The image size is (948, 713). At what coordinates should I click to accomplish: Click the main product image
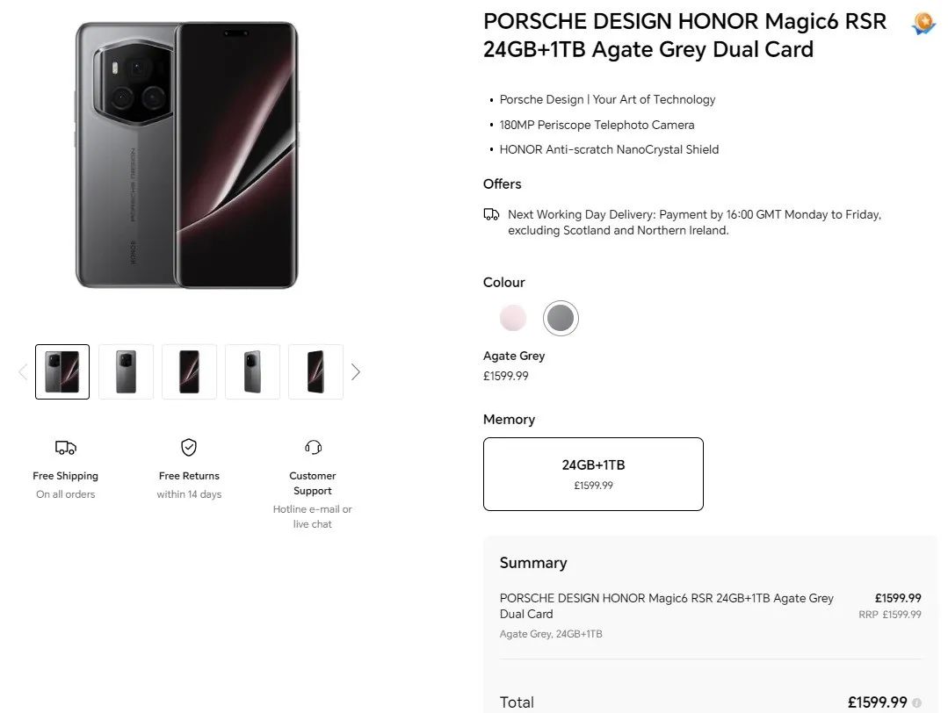tap(187, 155)
